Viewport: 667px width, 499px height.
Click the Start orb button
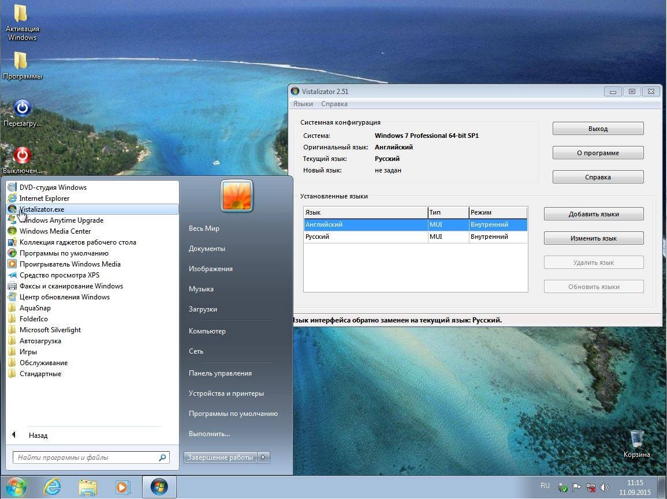(16, 487)
